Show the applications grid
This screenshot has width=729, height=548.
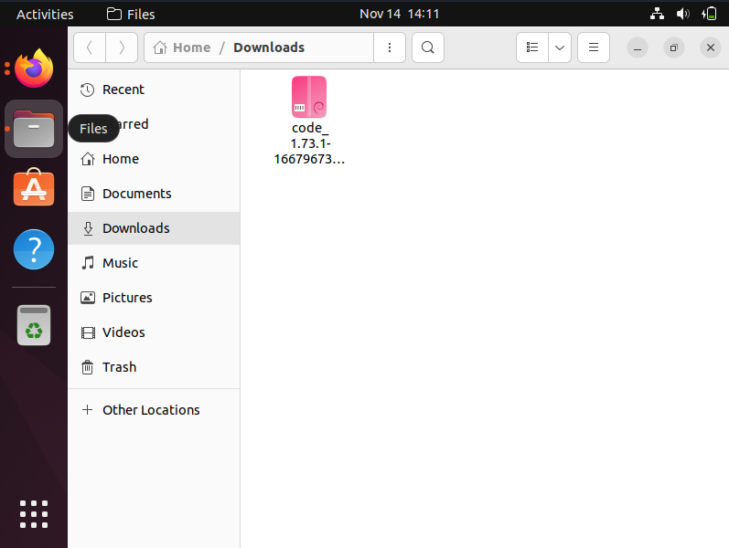point(34,514)
